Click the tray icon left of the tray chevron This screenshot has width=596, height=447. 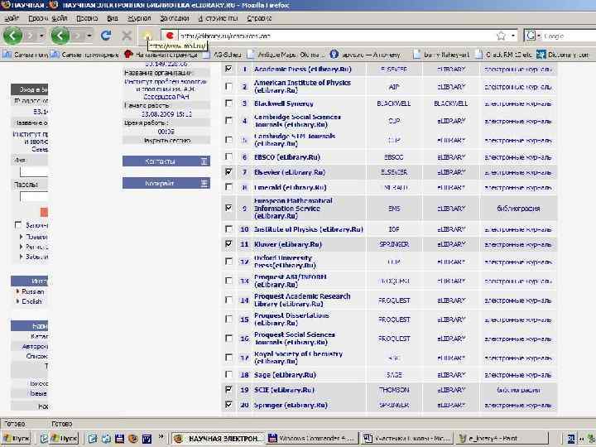tap(571, 439)
